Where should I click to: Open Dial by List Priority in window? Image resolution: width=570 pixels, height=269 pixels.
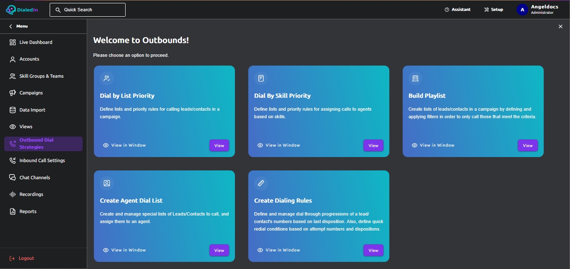pos(124,145)
